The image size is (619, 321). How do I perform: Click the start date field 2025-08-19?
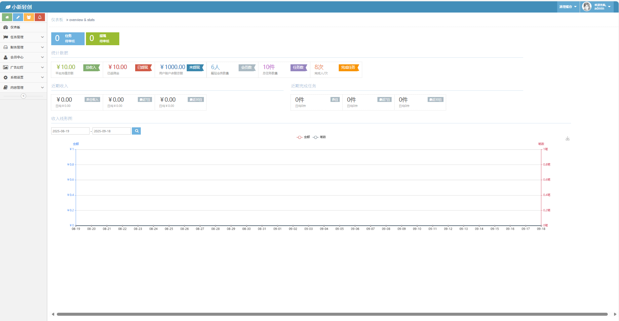70,131
